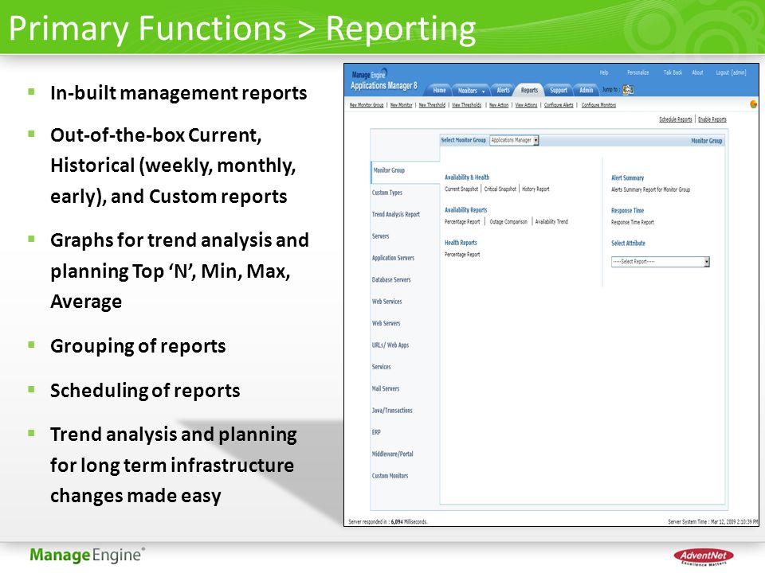Click the Availability & Health heading
The width and height of the screenshot is (765, 573).
point(466,177)
